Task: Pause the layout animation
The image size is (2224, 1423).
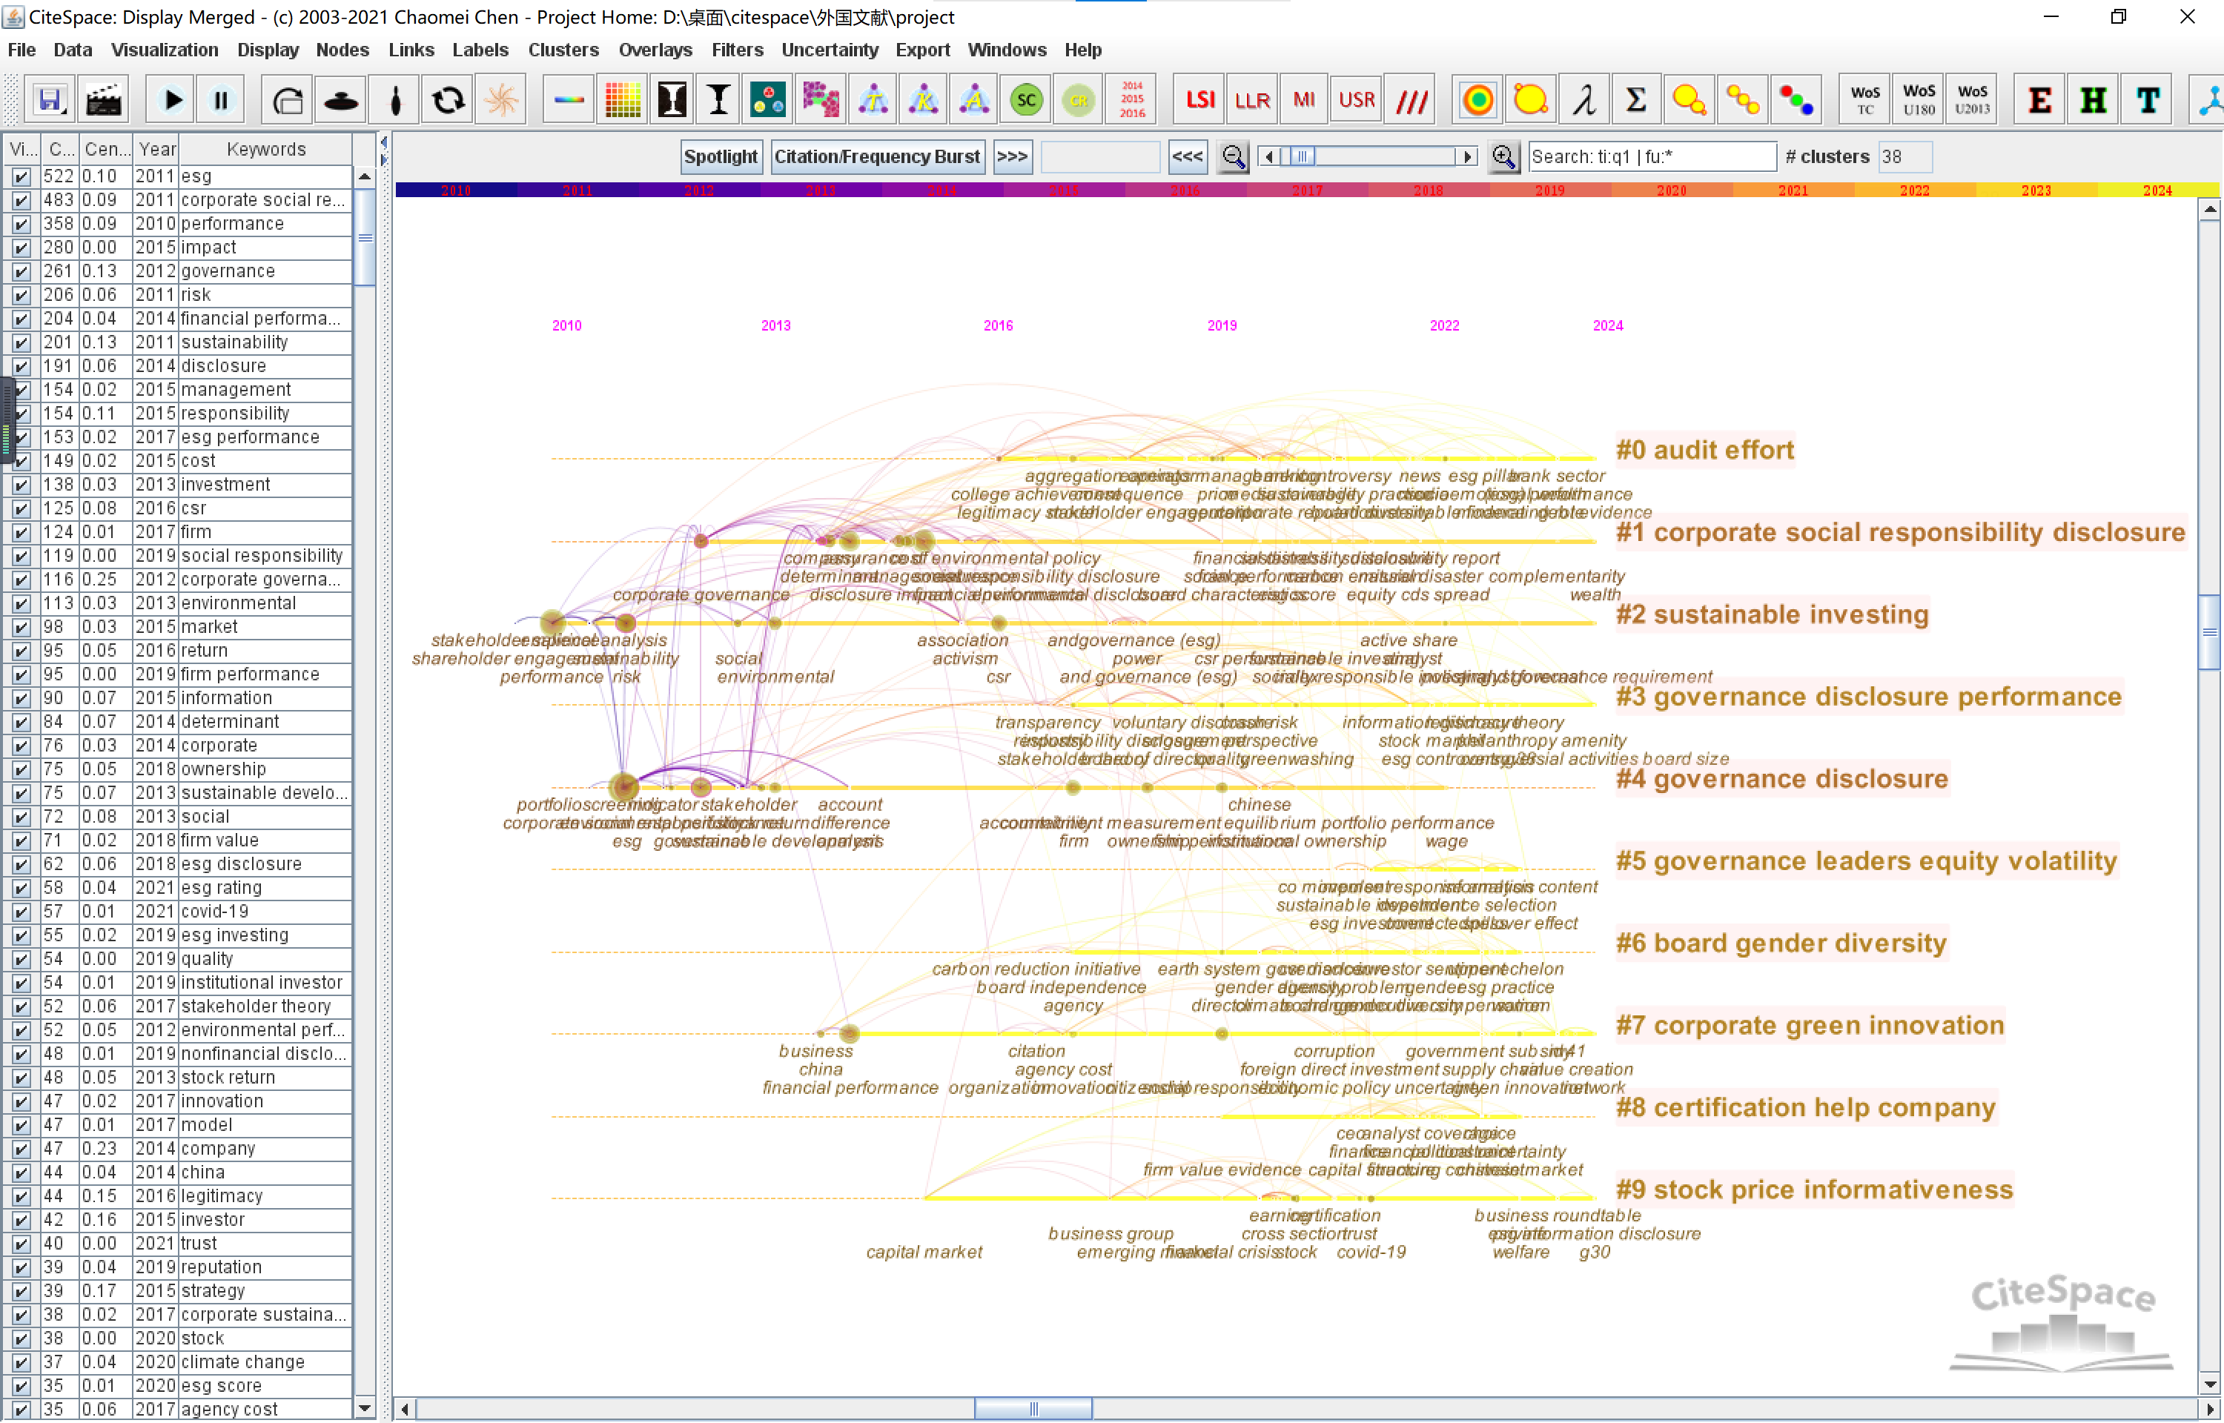Action: click(x=221, y=100)
